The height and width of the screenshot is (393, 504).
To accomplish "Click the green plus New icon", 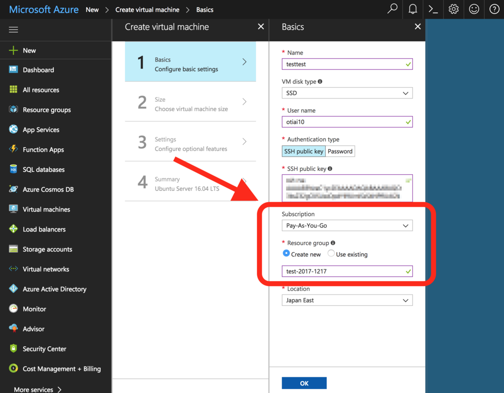I will click(13, 51).
